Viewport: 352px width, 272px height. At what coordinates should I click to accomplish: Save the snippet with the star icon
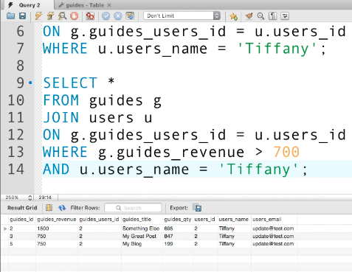click(233, 16)
